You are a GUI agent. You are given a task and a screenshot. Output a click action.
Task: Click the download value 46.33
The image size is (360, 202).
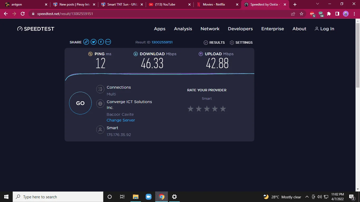pos(152,63)
